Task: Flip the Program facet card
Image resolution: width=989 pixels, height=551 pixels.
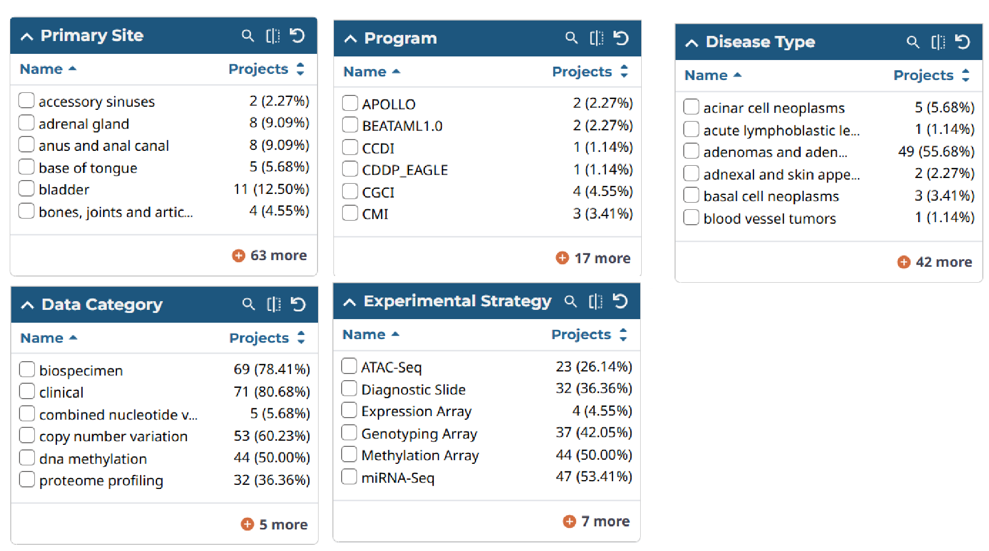Action: tap(597, 38)
